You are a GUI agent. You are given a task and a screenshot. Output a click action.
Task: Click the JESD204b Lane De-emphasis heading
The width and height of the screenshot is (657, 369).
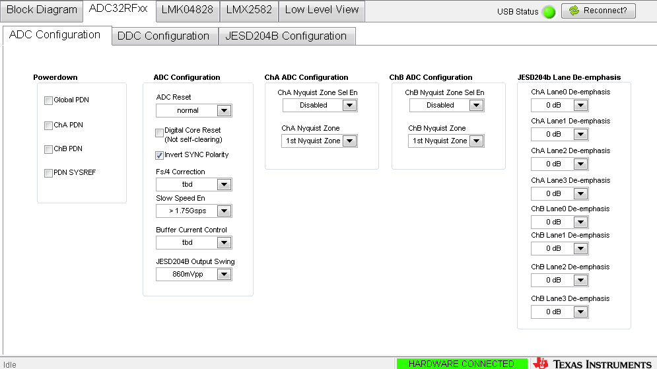pyautogui.click(x=569, y=77)
